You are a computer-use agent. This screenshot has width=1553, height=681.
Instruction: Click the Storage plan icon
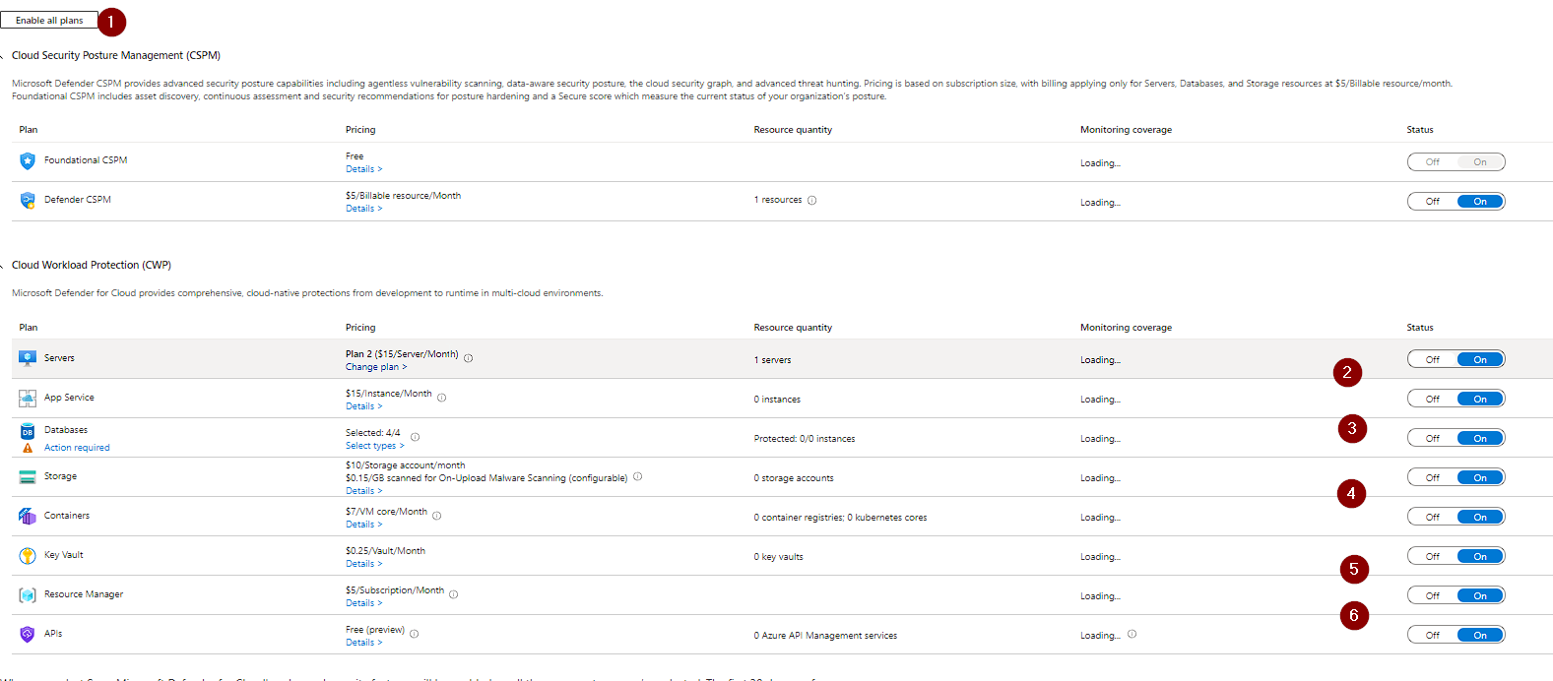28,476
